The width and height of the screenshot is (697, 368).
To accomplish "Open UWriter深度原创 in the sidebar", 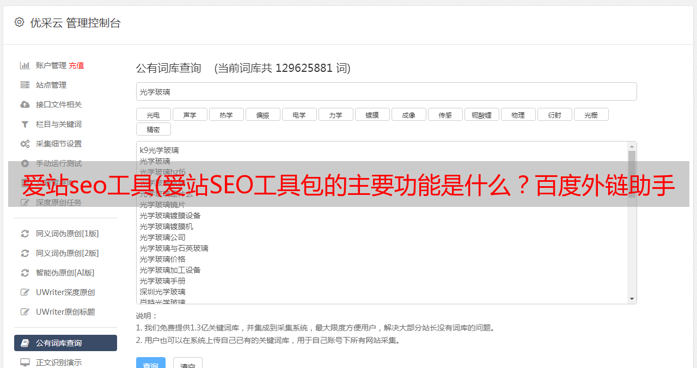I will (x=65, y=292).
